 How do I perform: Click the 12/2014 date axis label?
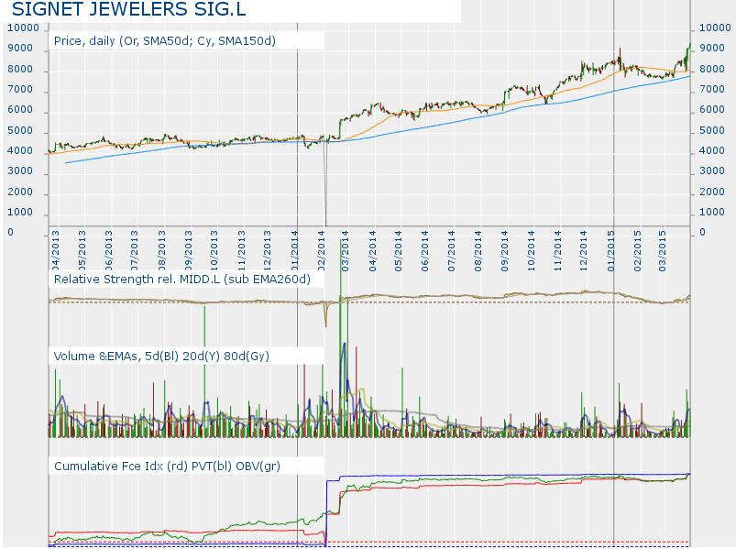click(x=584, y=251)
